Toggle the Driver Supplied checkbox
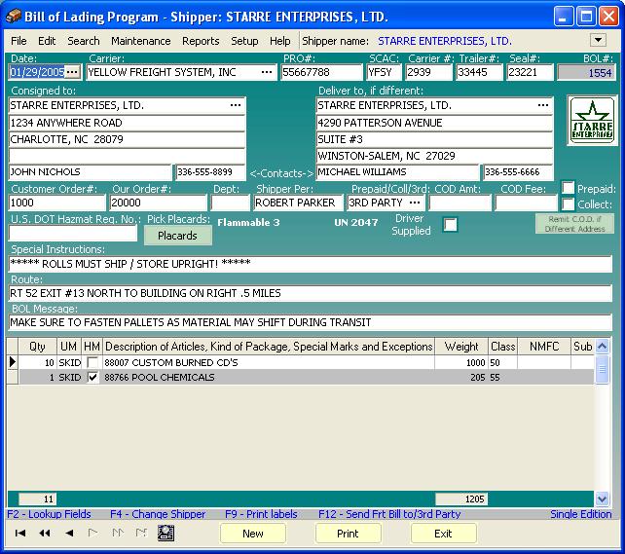The width and height of the screenshot is (625, 554). (451, 224)
